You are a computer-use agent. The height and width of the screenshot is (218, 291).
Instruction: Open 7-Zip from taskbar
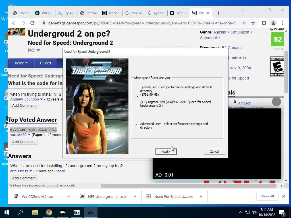click(x=76, y=212)
